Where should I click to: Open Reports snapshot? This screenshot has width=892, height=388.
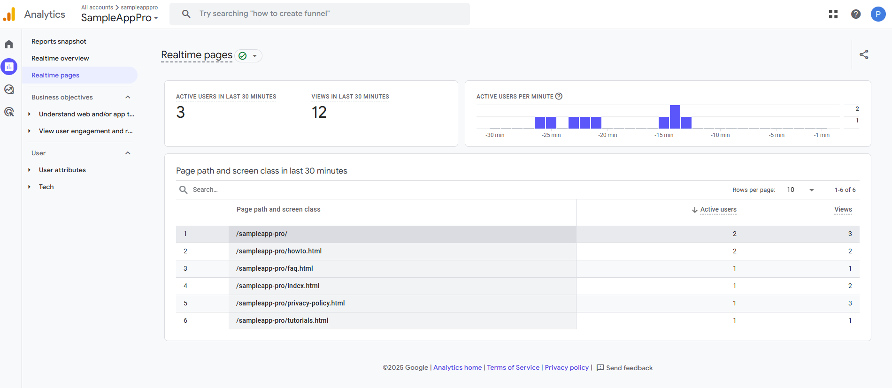click(59, 41)
